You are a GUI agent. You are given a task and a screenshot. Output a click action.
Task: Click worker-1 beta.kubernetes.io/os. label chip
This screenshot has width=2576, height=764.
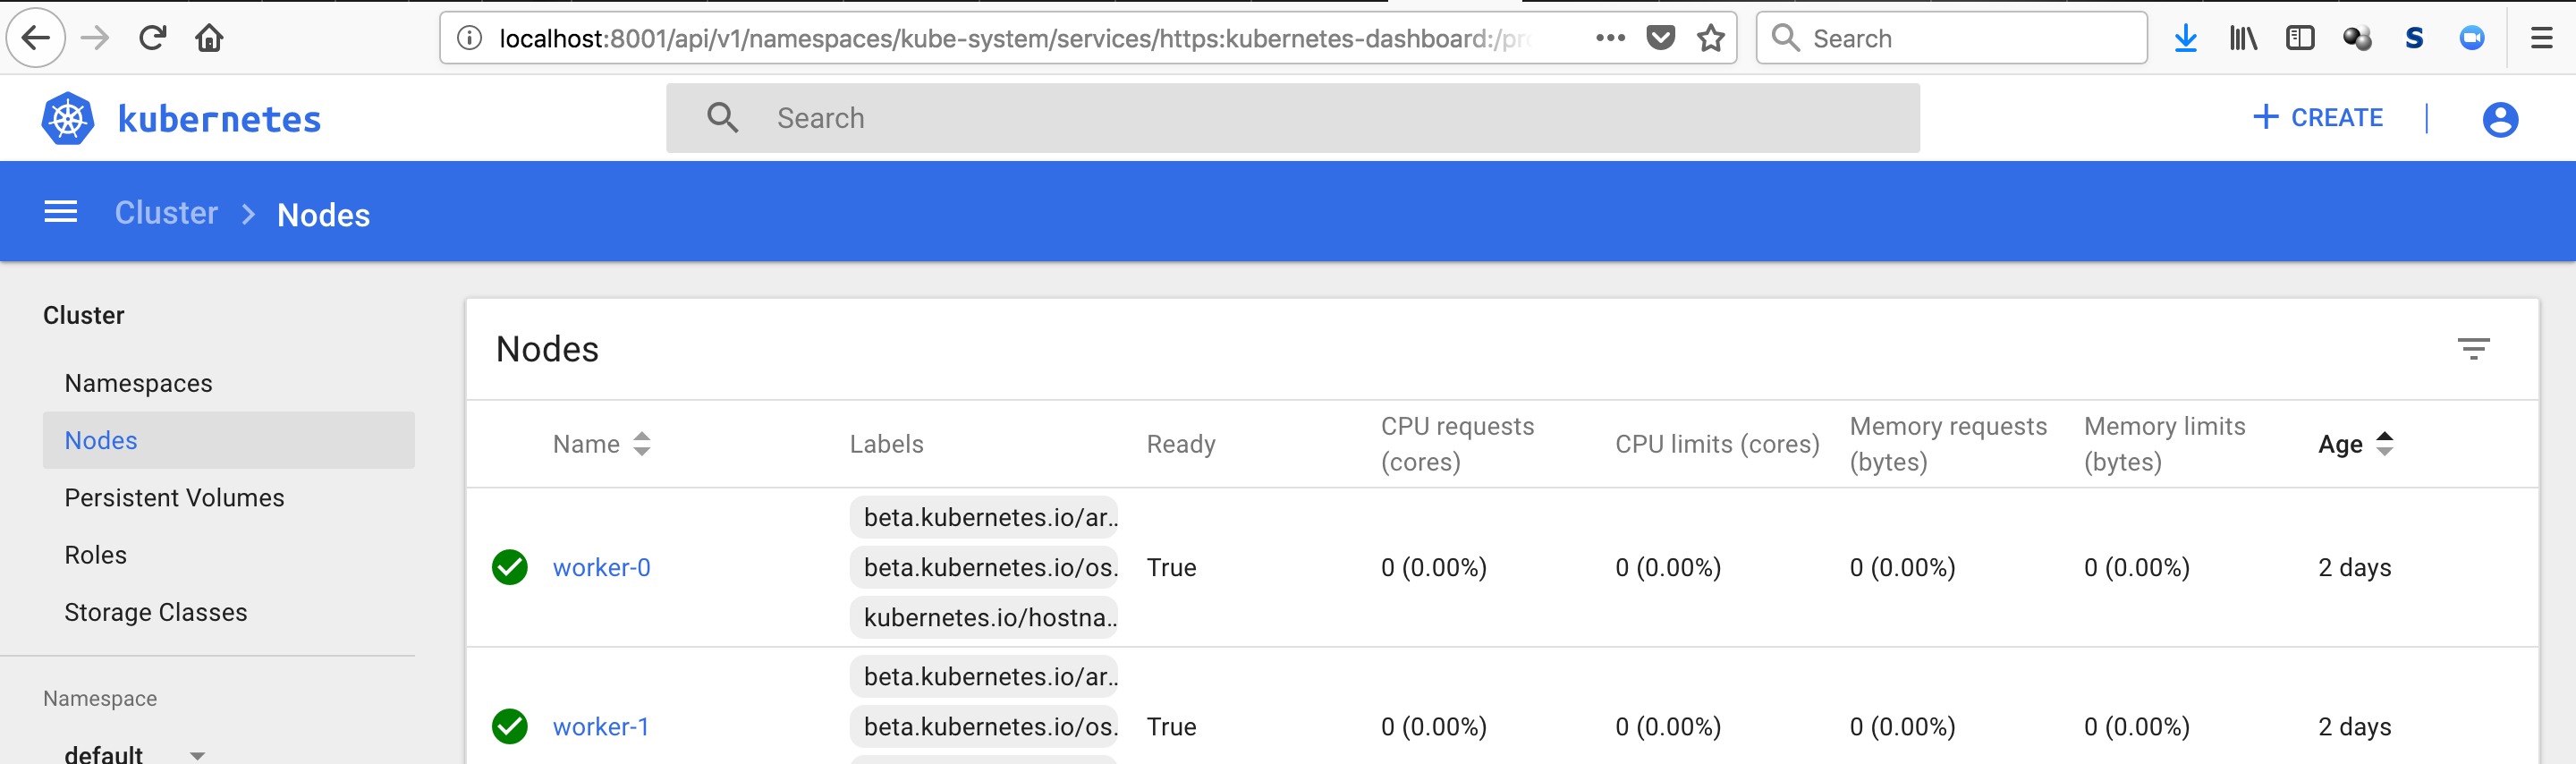(x=984, y=726)
